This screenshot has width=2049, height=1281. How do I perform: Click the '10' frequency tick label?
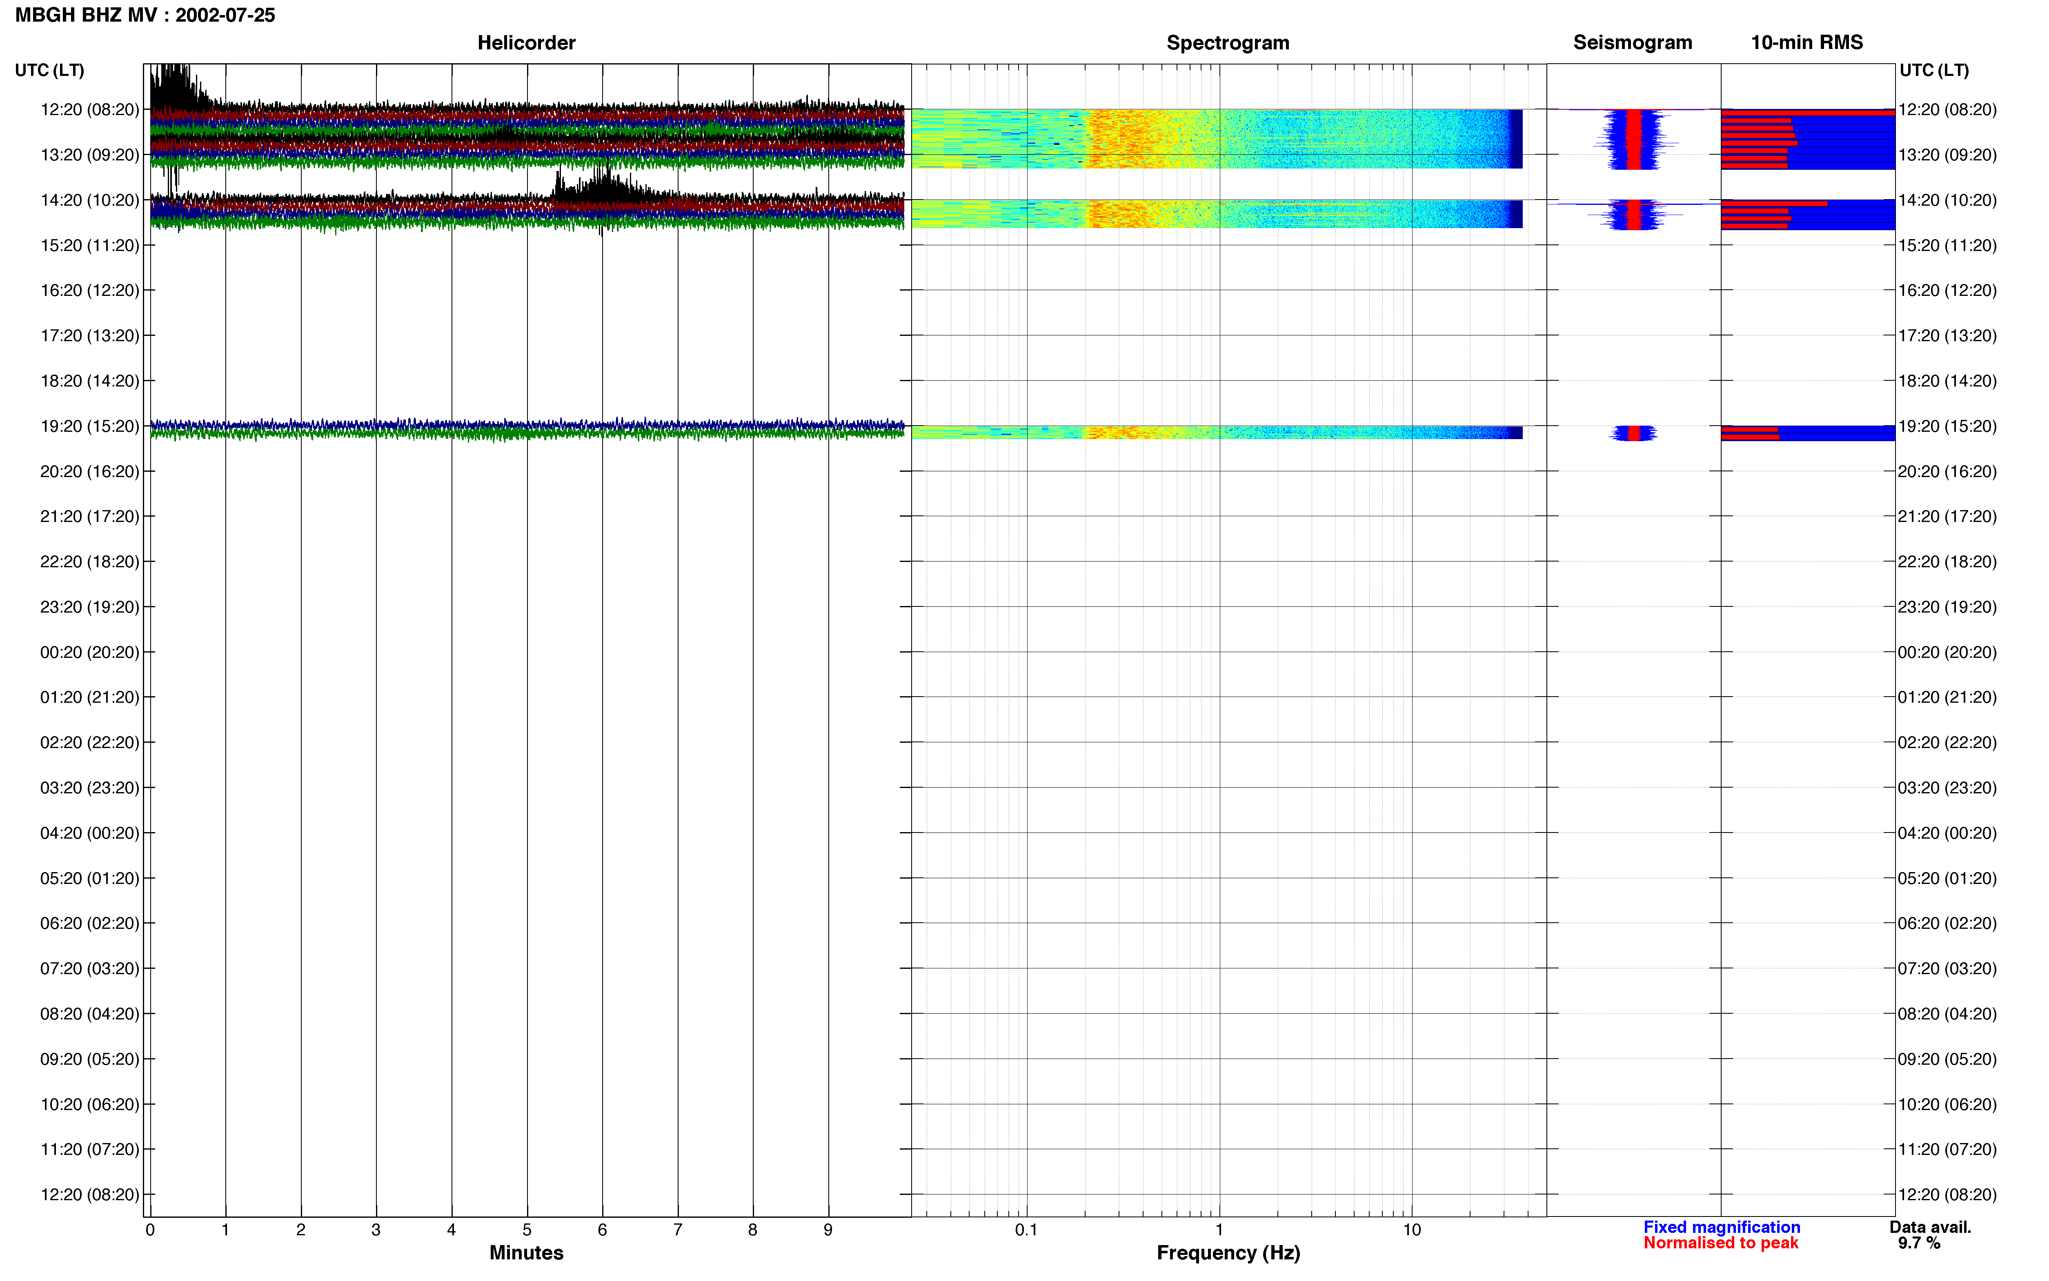pos(1412,1230)
